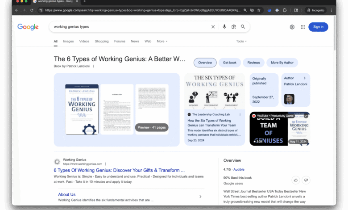Select the Reviews chip
The image size is (348, 210).
253,63
